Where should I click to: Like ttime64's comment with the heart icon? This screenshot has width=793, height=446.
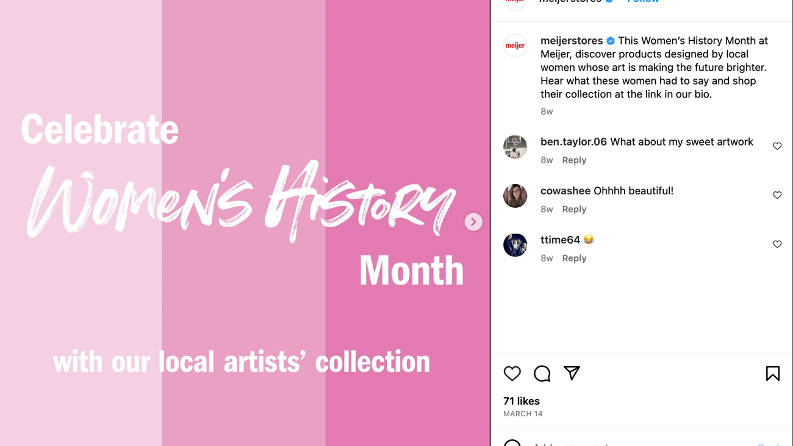pos(777,244)
